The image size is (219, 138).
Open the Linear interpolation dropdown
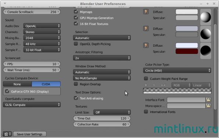point(201,85)
